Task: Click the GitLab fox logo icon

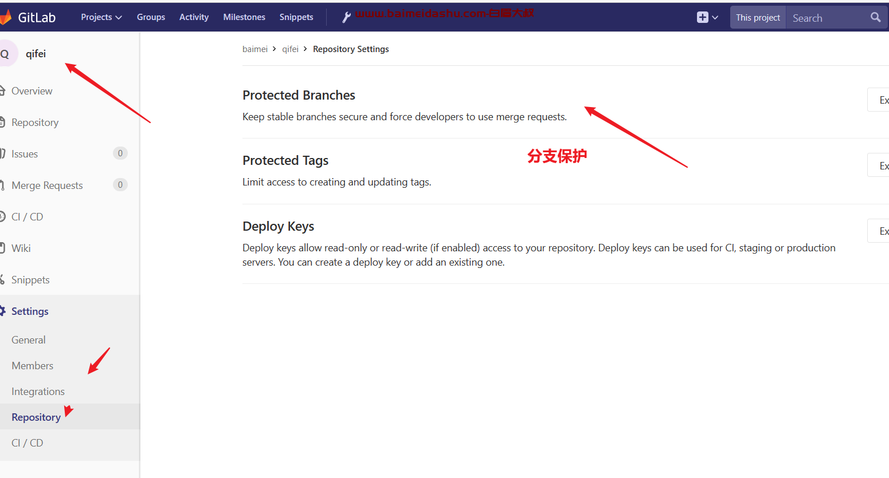Action: coord(5,17)
